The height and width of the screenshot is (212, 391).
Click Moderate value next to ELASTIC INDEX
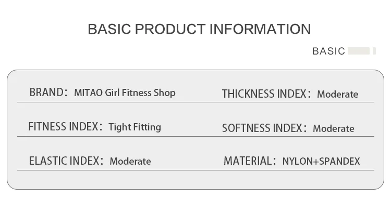click(130, 161)
